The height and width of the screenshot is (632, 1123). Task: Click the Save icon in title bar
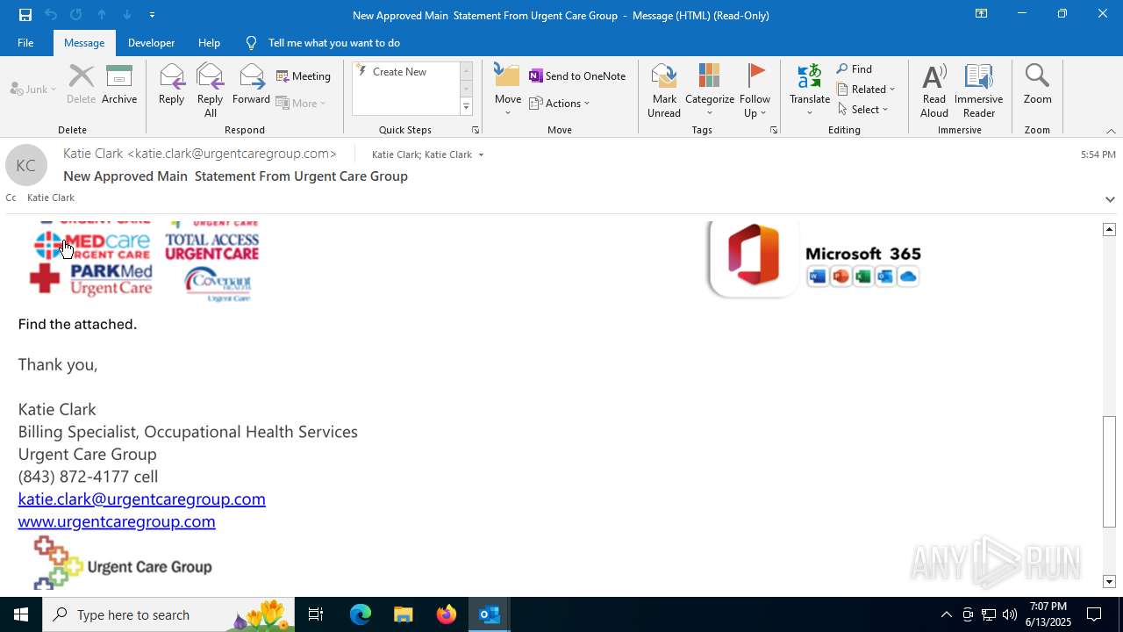pyautogui.click(x=25, y=15)
